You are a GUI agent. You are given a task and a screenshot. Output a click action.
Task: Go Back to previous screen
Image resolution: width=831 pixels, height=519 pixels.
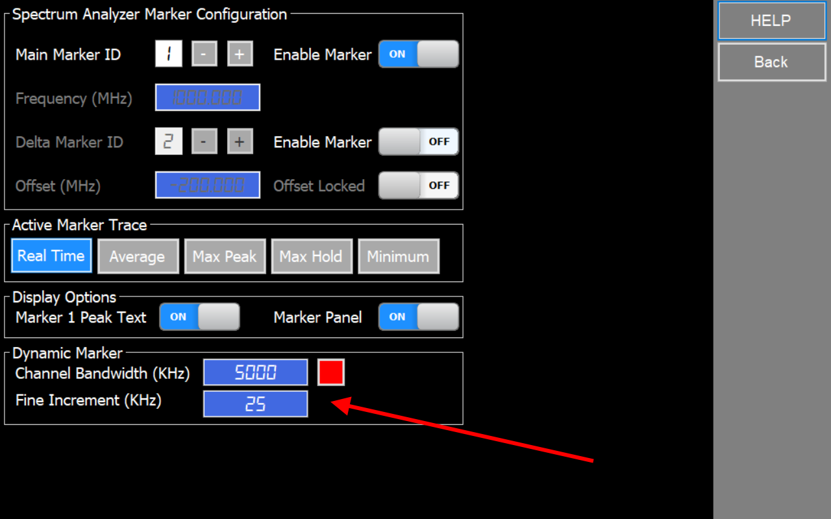pyautogui.click(x=771, y=62)
